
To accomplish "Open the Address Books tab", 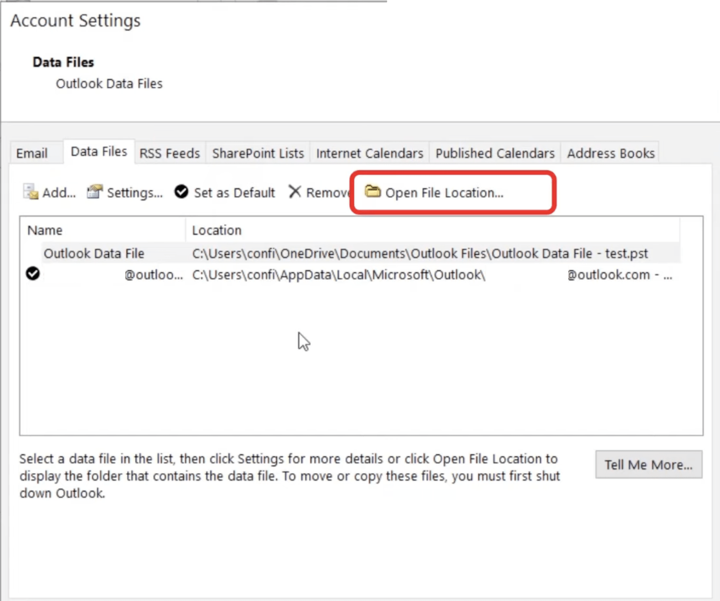I will point(610,153).
